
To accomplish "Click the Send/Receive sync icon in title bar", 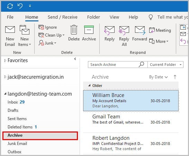I will coord(10,6).
